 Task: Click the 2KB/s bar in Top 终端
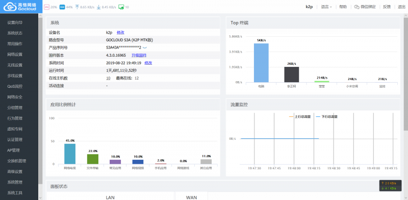click(291, 74)
